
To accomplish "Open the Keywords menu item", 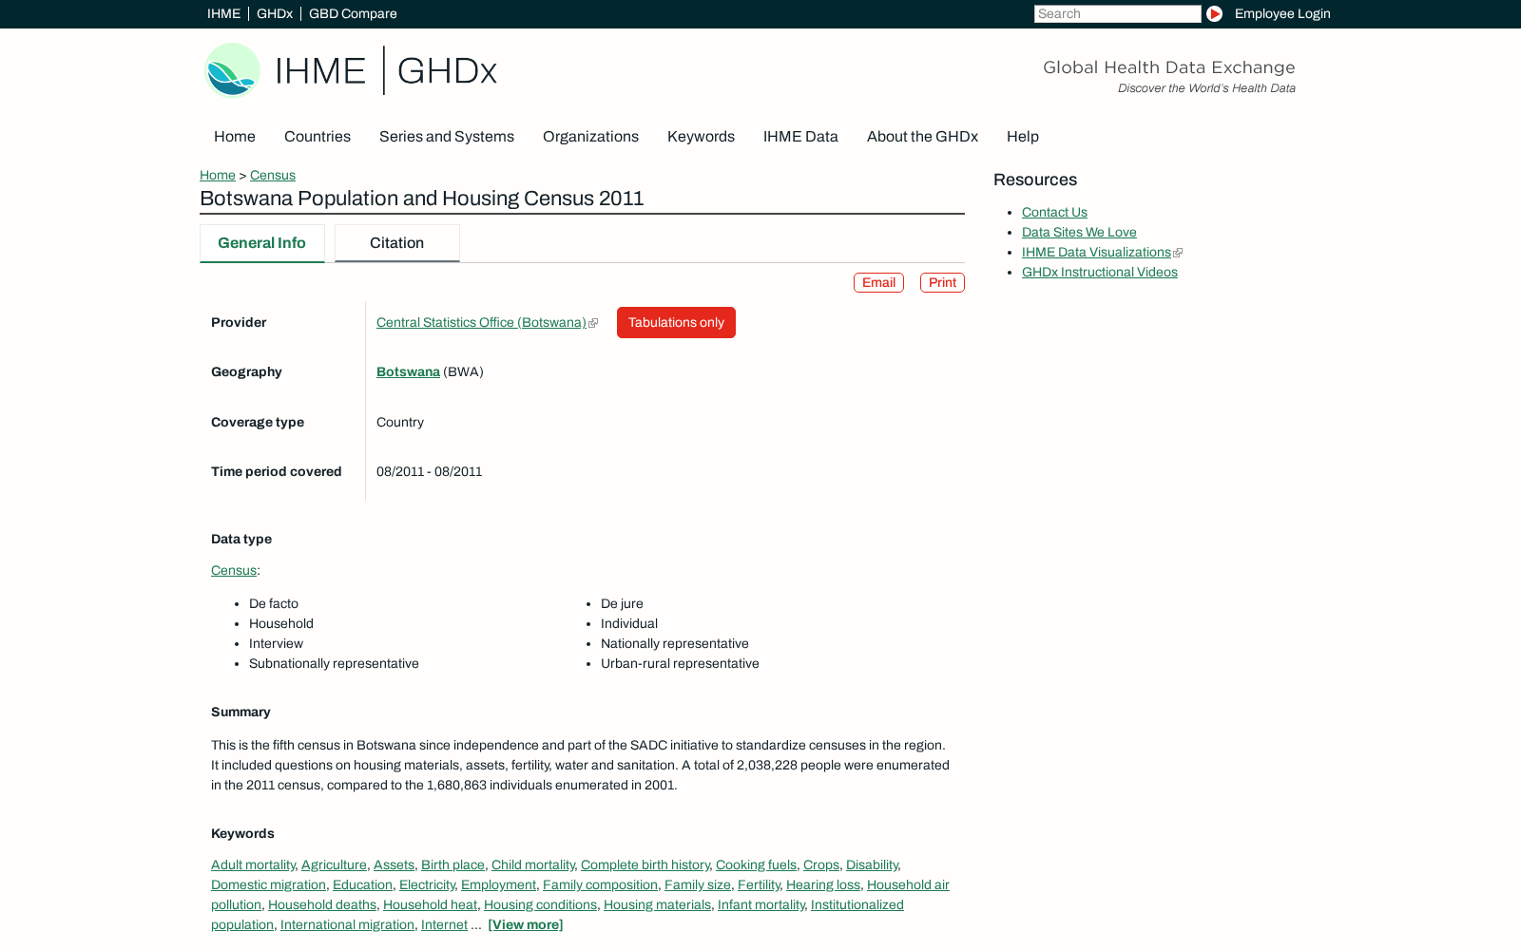I will (701, 137).
